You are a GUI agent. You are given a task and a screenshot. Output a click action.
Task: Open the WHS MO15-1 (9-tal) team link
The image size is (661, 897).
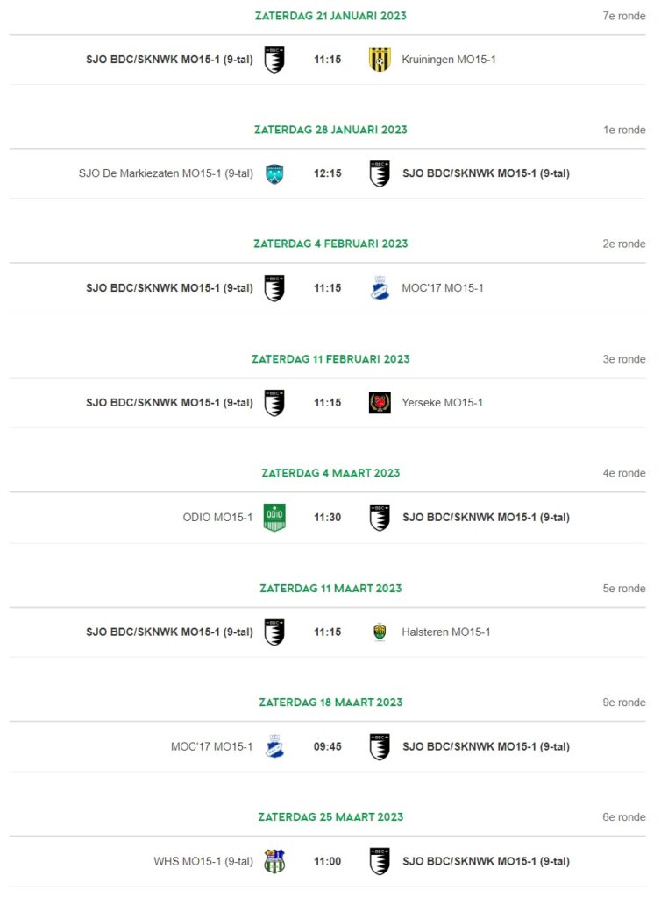(x=203, y=861)
